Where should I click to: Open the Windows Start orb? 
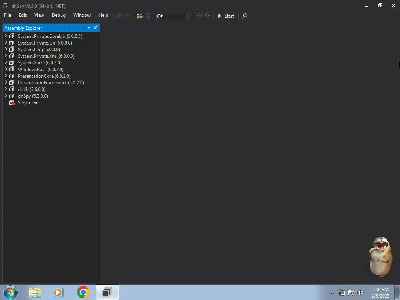tap(11, 292)
